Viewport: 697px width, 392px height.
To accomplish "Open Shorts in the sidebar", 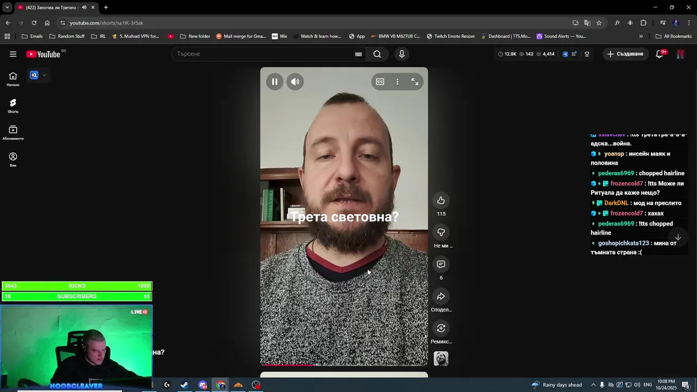I will point(13,106).
